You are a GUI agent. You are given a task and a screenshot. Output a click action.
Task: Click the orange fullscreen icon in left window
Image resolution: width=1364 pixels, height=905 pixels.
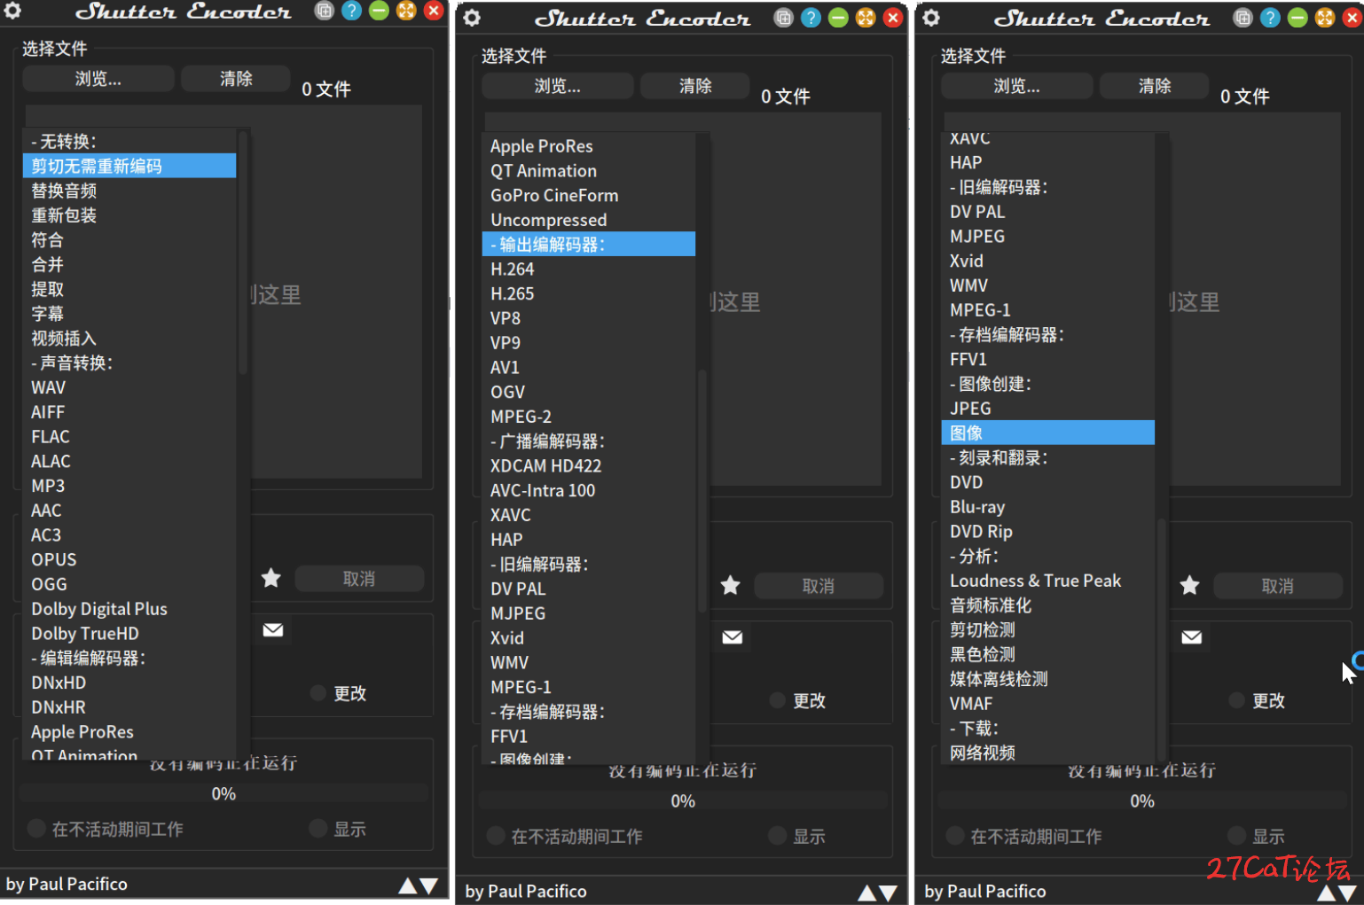[x=406, y=11]
